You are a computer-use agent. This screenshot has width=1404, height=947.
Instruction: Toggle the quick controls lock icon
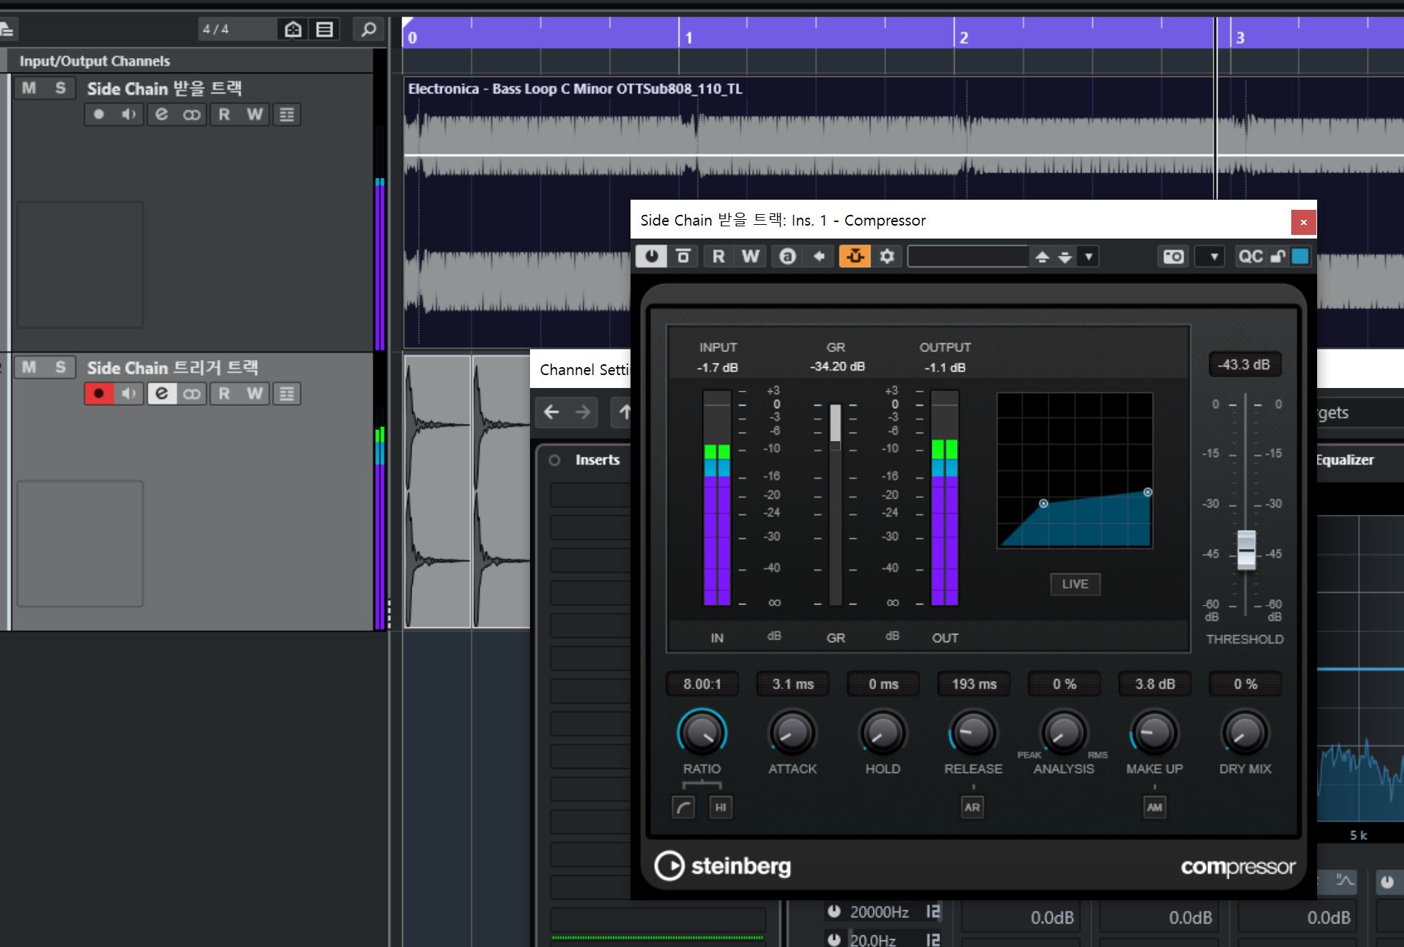pyautogui.click(x=1278, y=257)
